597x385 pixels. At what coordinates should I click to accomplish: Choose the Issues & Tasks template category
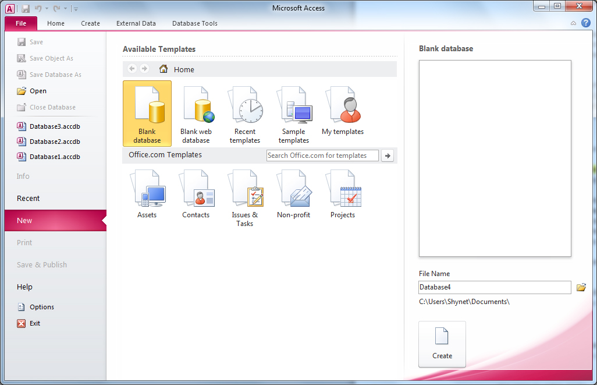coord(245,198)
